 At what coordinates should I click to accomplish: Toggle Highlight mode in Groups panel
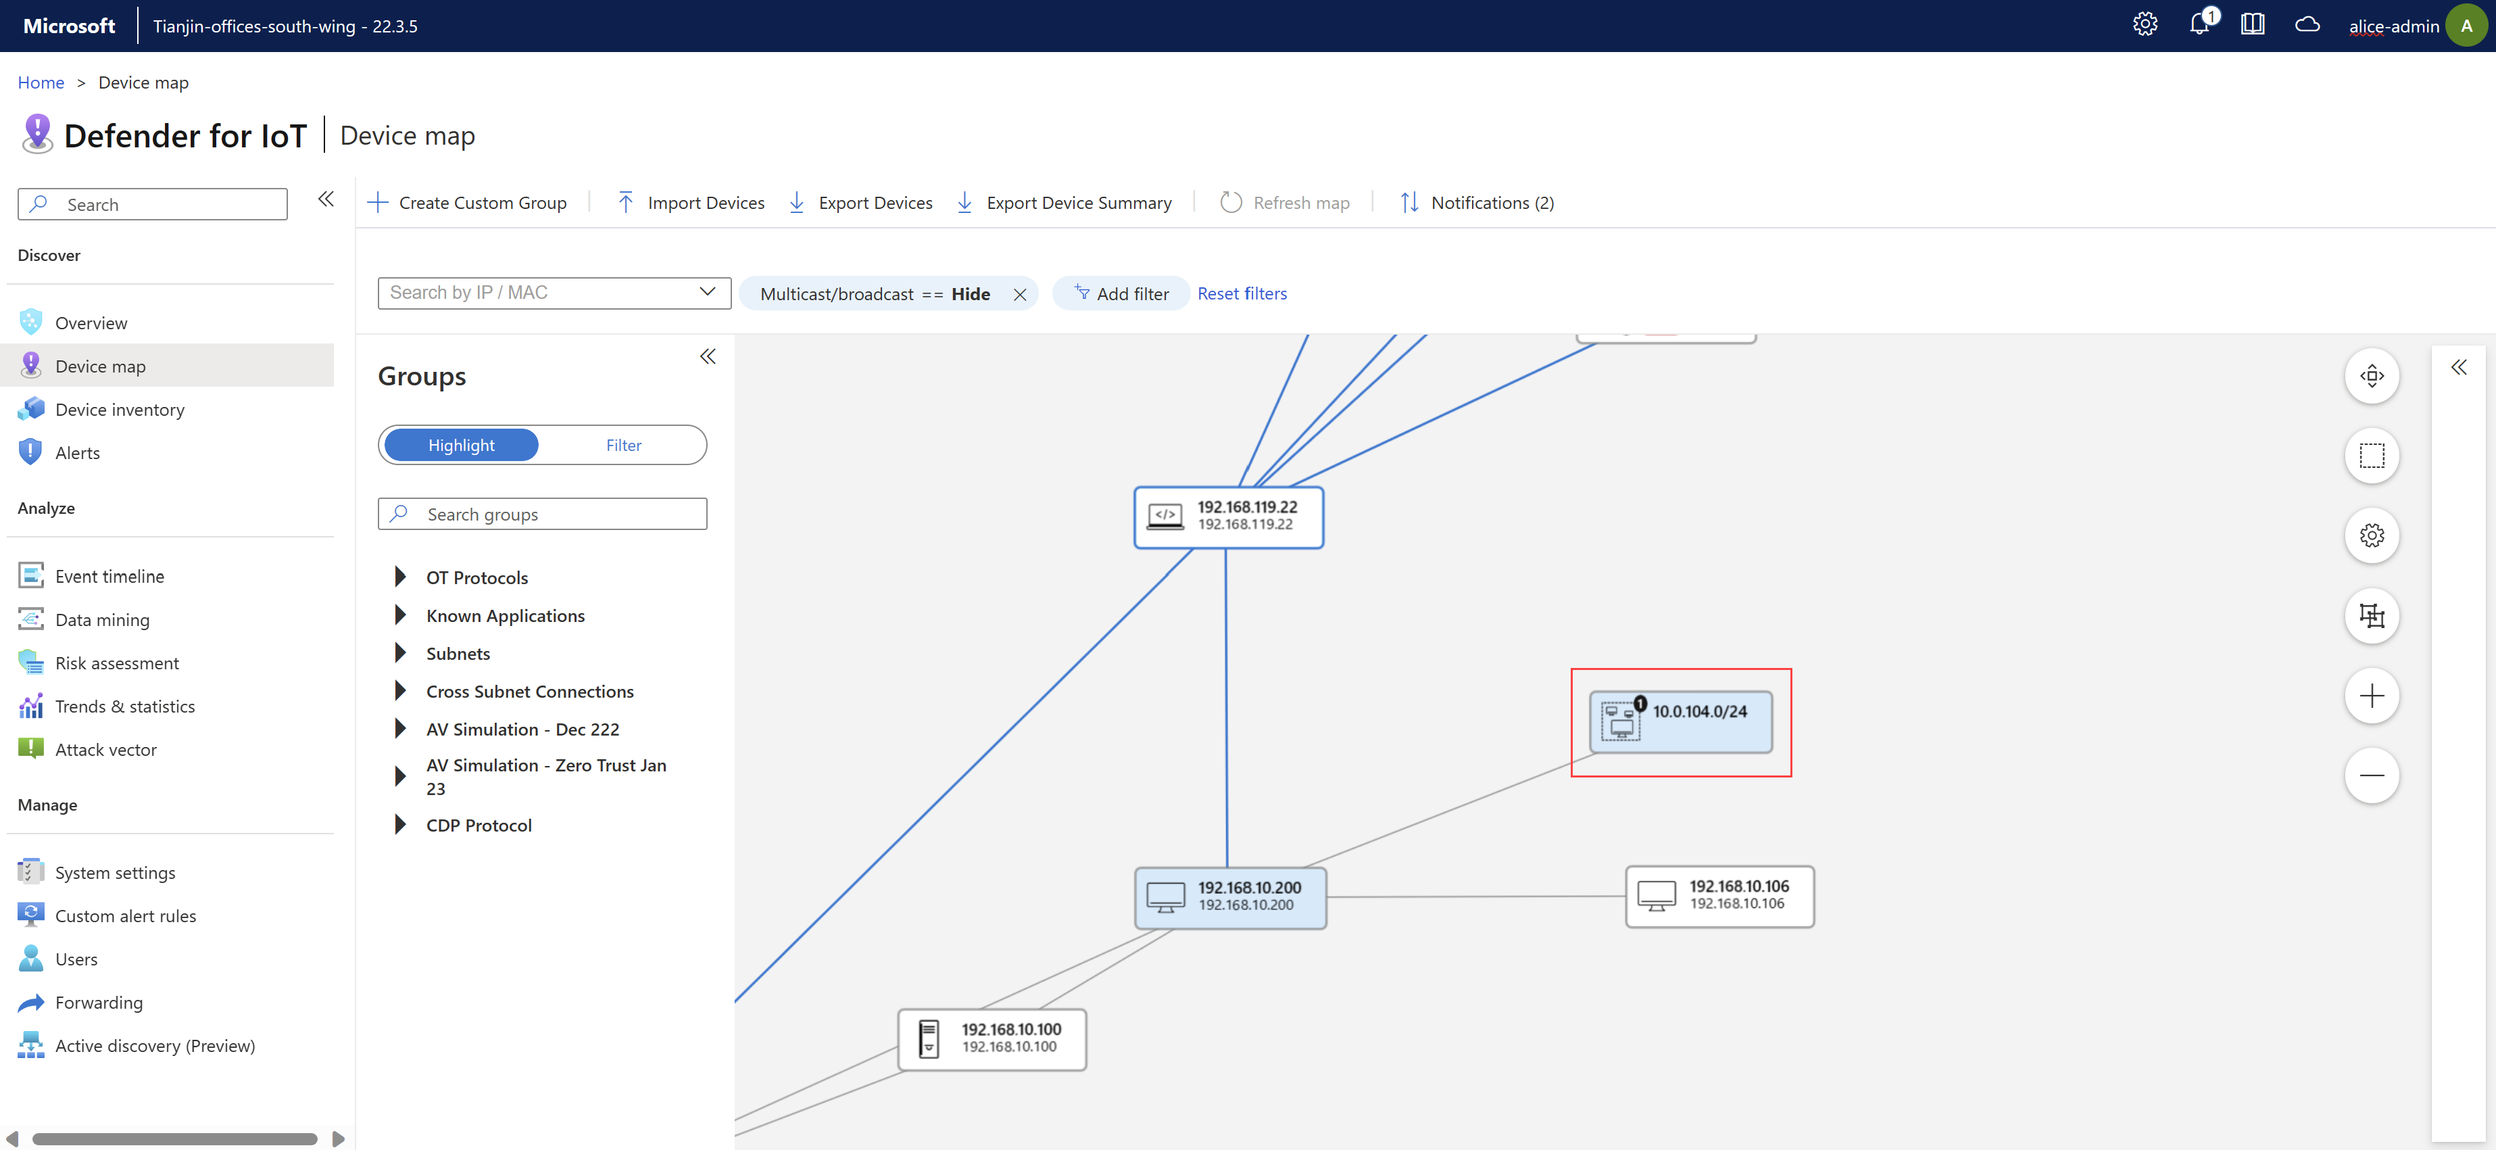pyautogui.click(x=462, y=444)
